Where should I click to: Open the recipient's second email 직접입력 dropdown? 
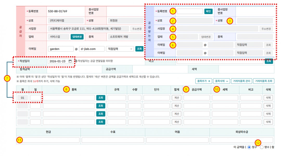tap(248, 53)
